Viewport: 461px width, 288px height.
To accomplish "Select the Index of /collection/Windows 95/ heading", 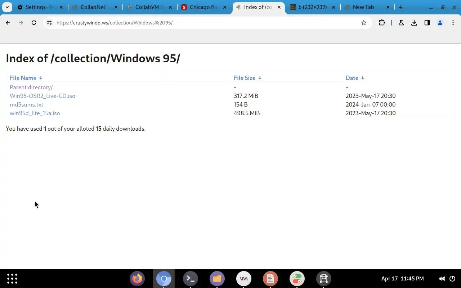I will click(93, 58).
